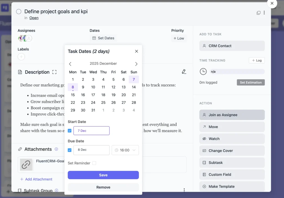Viewport: 284px width, 198px height.
Task: Click the duplicate task icon
Action: 258,13
